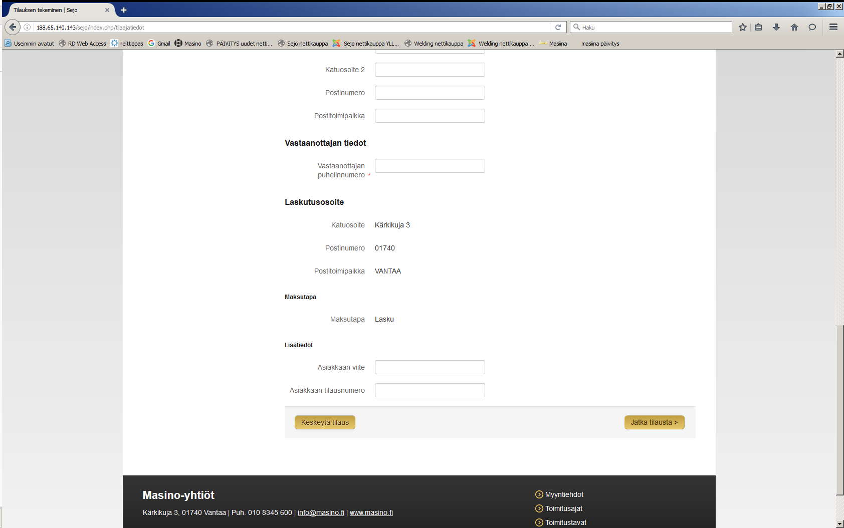Focus the Asiakkaan tilausnumero field

coord(430,390)
